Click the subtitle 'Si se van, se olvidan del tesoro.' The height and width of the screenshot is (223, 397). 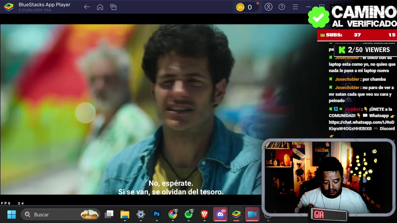coord(171,192)
